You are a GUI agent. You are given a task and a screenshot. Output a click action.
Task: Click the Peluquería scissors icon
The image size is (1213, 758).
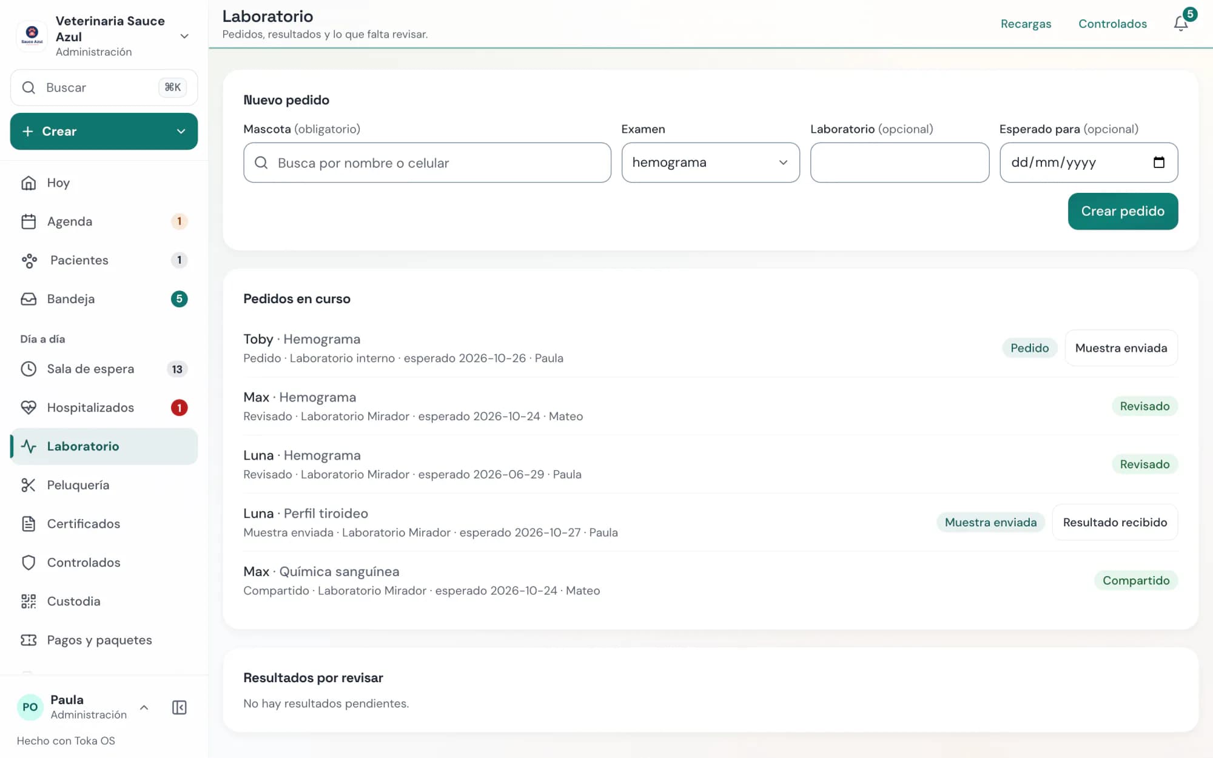[29, 485]
